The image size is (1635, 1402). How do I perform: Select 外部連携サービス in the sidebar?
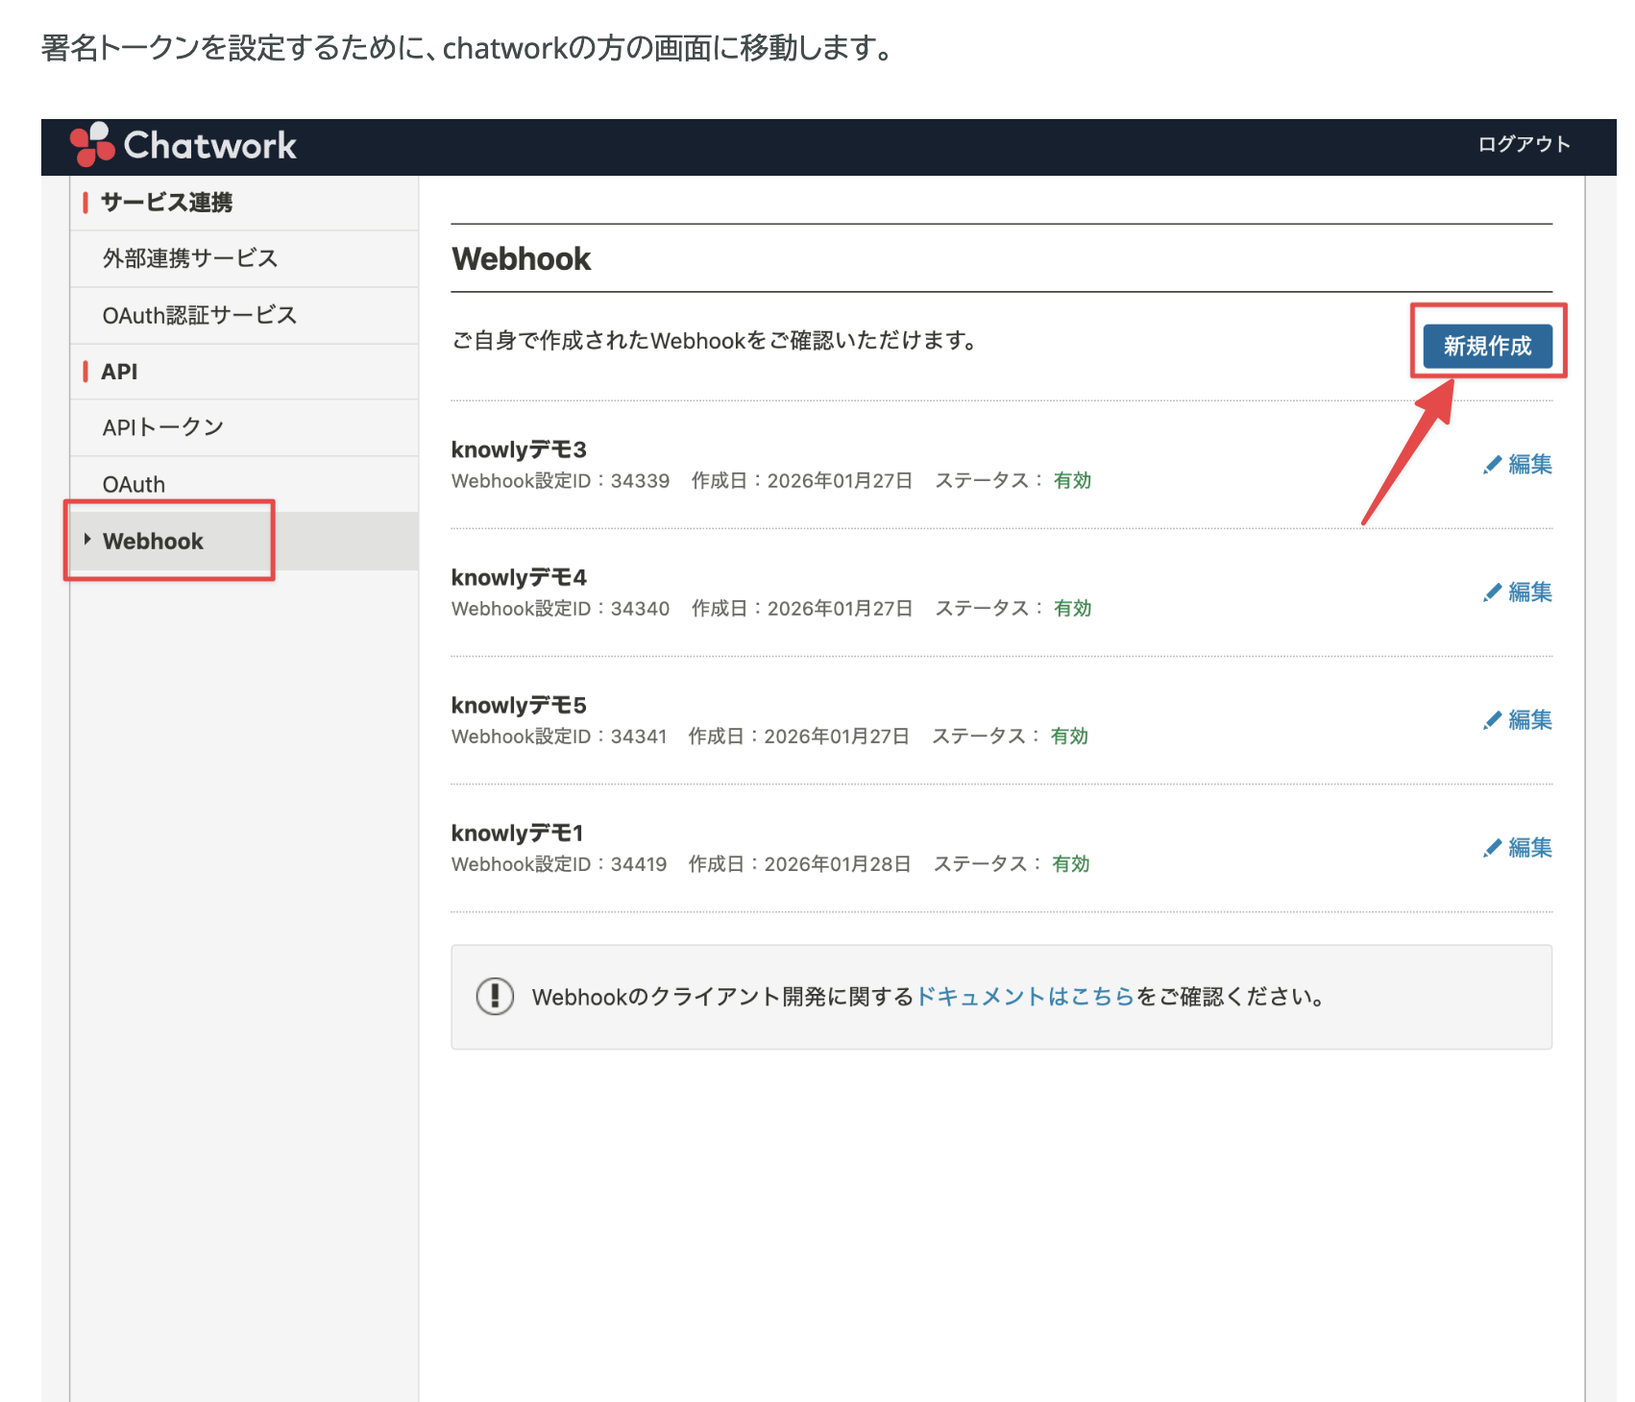tap(188, 257)
